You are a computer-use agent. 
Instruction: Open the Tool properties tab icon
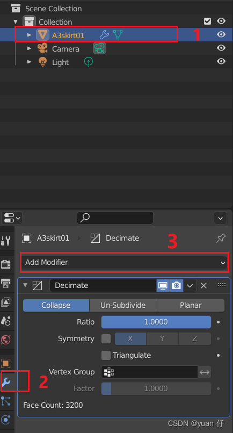coord(6,241)
